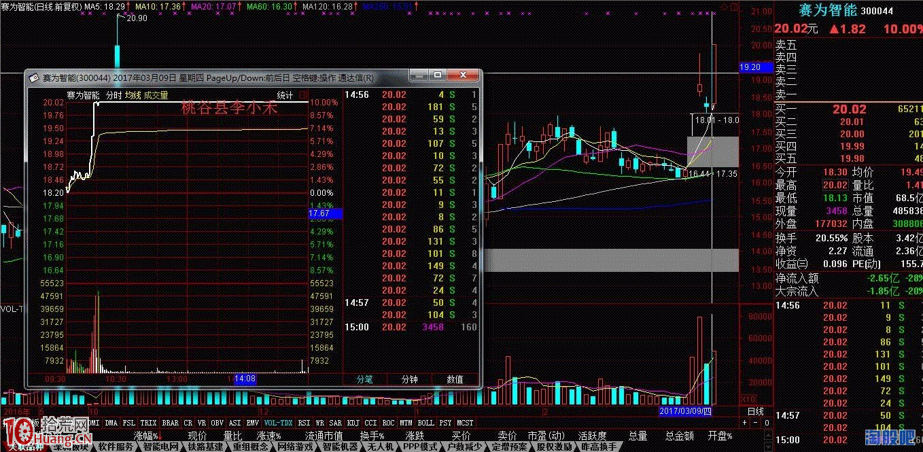Image resolution: width=923 pixels, height=452 pixels.
Task: Click the 买一 price 20.02 row
Action: click(848, 109)
